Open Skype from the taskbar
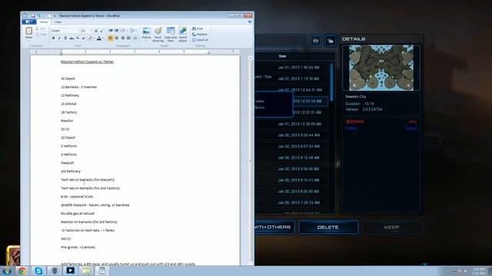This screenshot has width=492, height=276. click(x=38, y=271)
